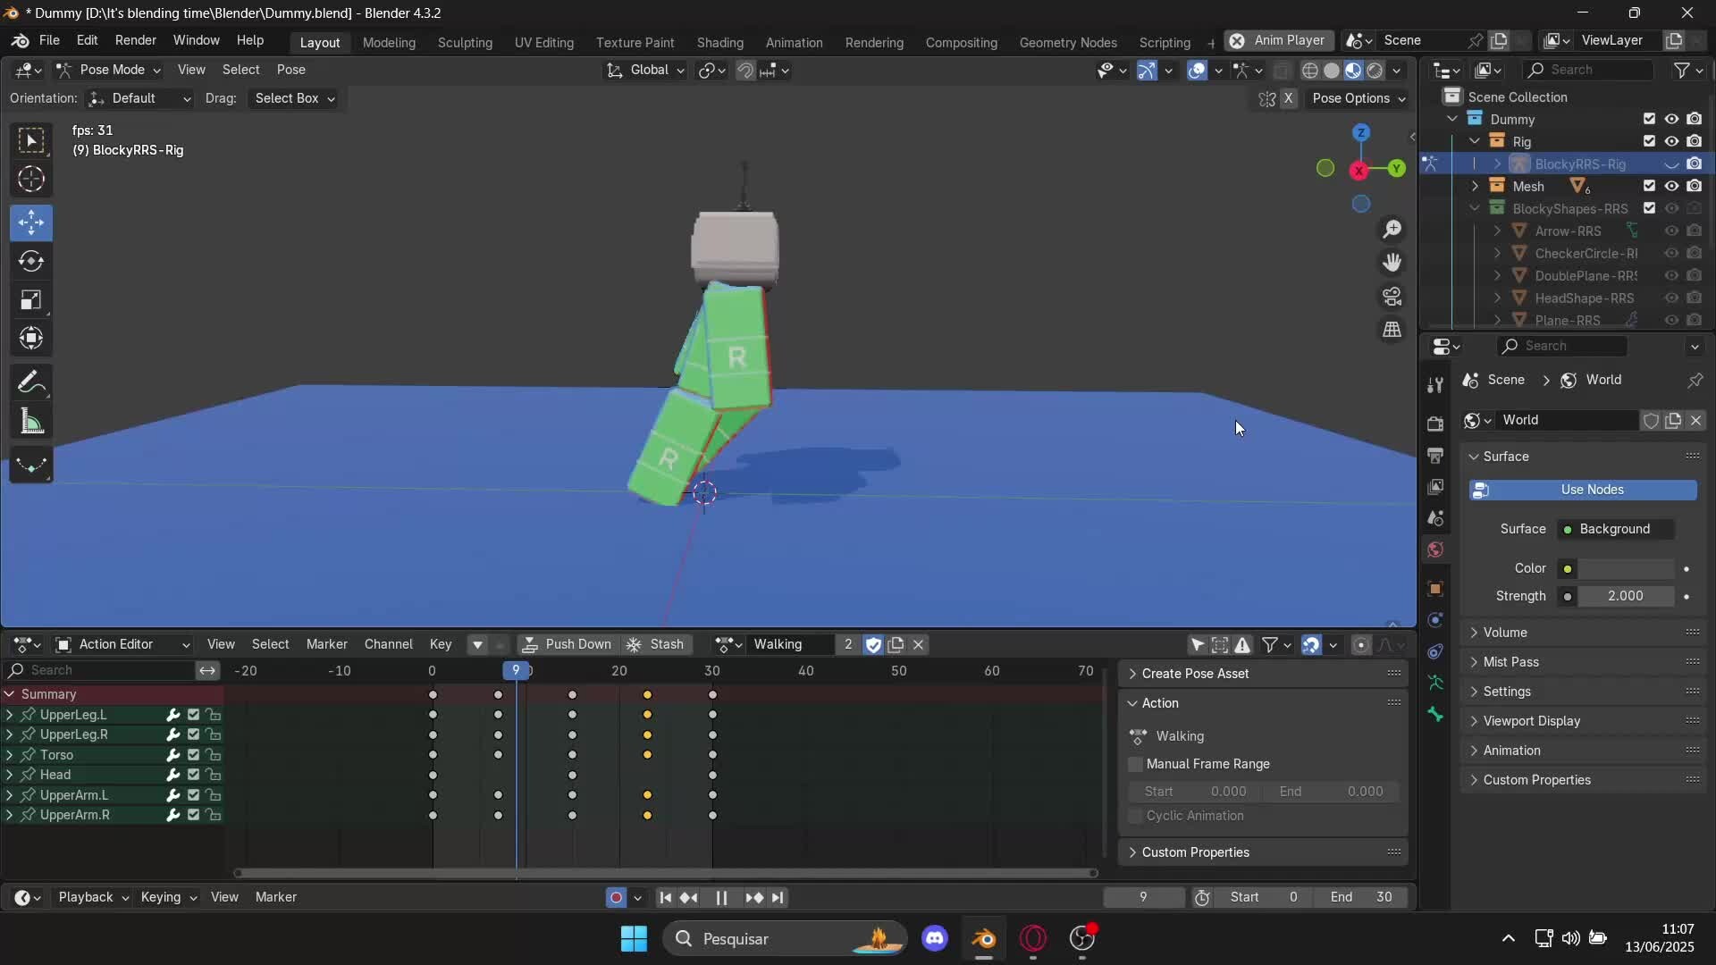Open the Pose Mode dropdown
Image resolution: width=1716 pixels, height=965 pixels.
(x=111, y=70)
